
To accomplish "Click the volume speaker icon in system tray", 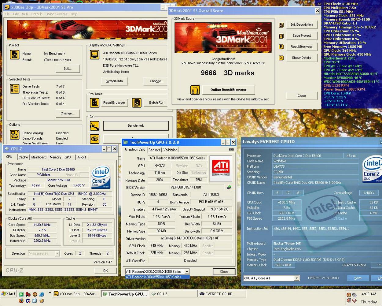I will tap(349, 300).
